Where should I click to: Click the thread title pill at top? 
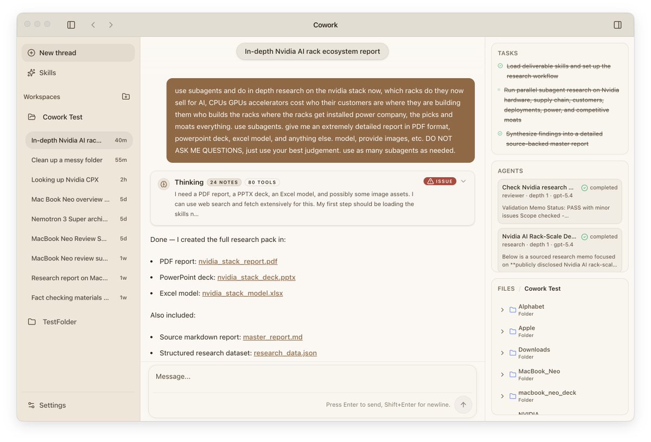coord(312,52)
